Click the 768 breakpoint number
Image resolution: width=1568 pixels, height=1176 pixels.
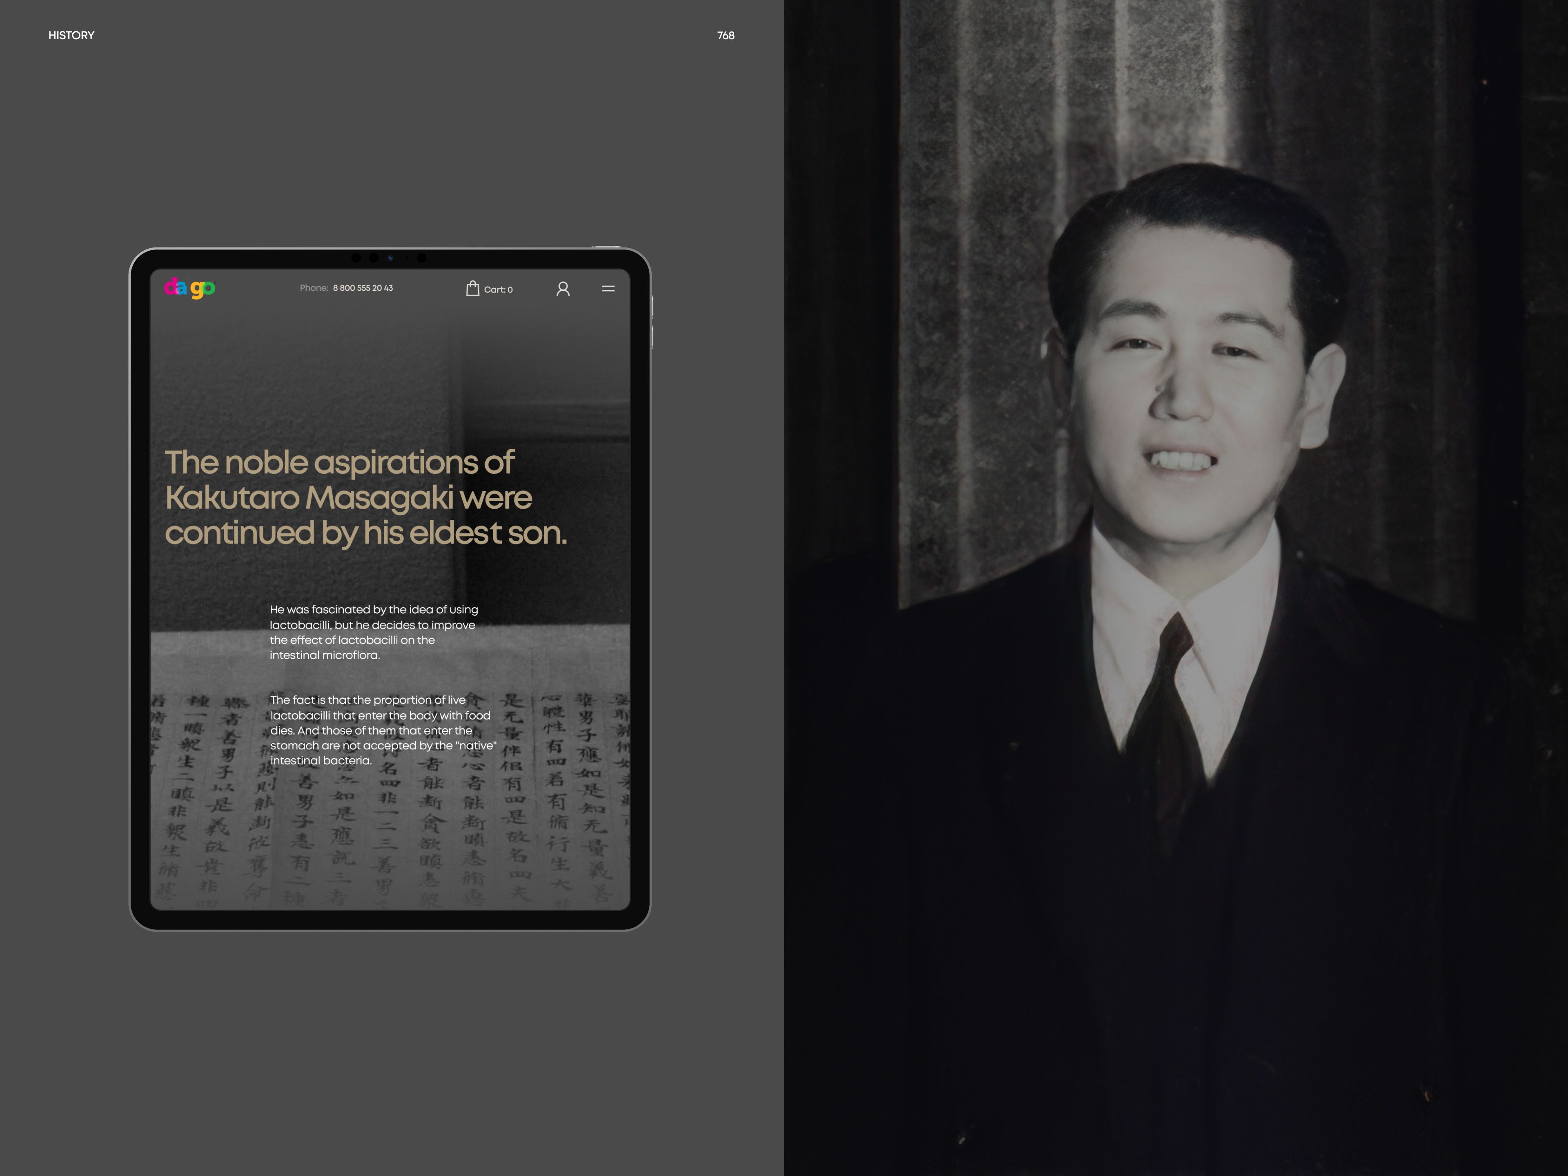click(725, 36)
